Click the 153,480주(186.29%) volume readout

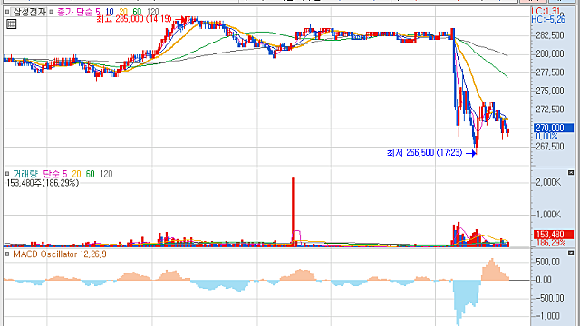pyautogui.click(x=43, y=183)
